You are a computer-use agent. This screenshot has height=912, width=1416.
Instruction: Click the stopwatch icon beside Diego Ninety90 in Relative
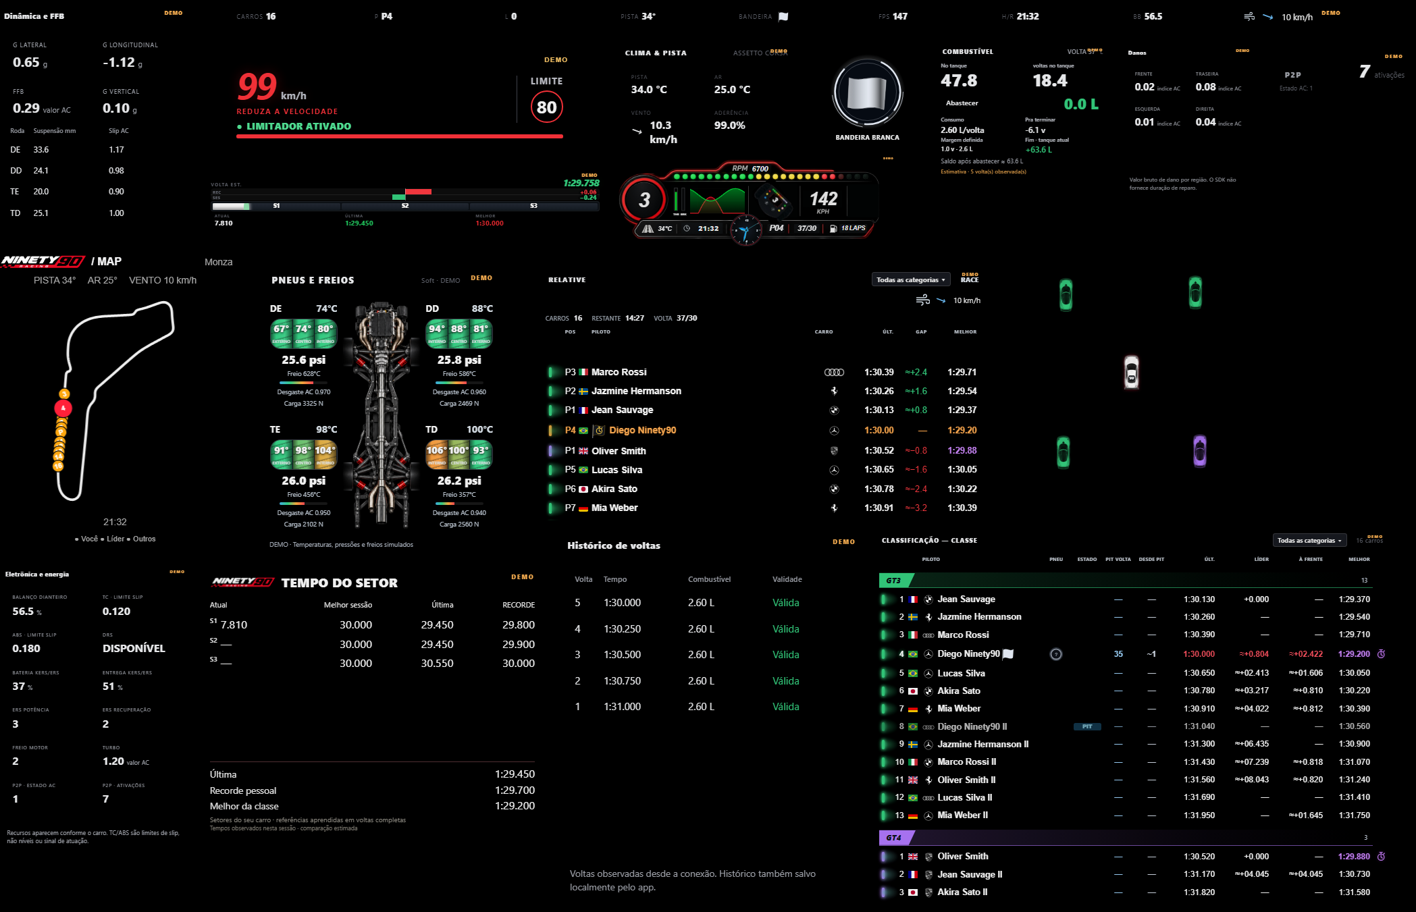[x=599, y=430]
